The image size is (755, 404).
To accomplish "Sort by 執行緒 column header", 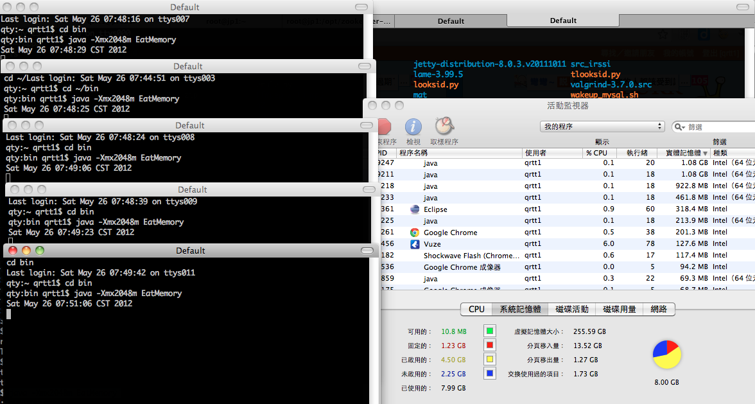I will 637,153.
